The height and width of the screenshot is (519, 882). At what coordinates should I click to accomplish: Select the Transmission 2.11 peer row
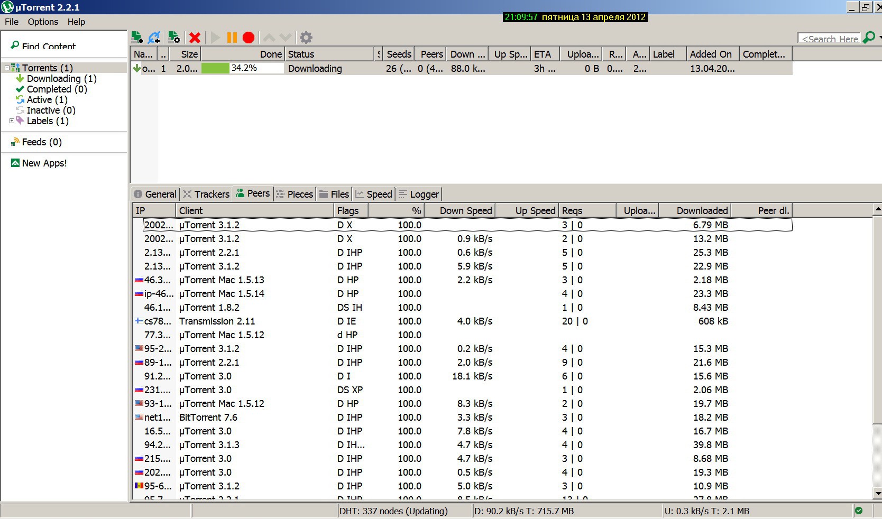pyautogui.click(x=462, y=321)
